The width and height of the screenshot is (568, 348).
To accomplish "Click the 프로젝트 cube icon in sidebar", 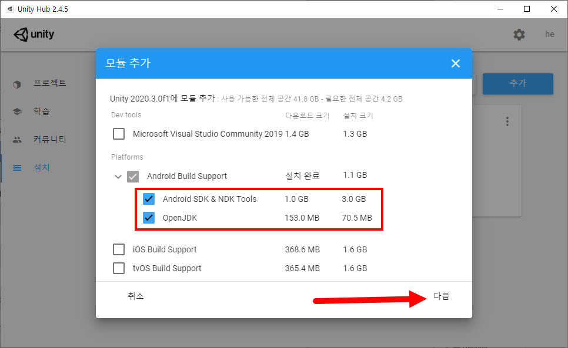I will tap(17, 84).
